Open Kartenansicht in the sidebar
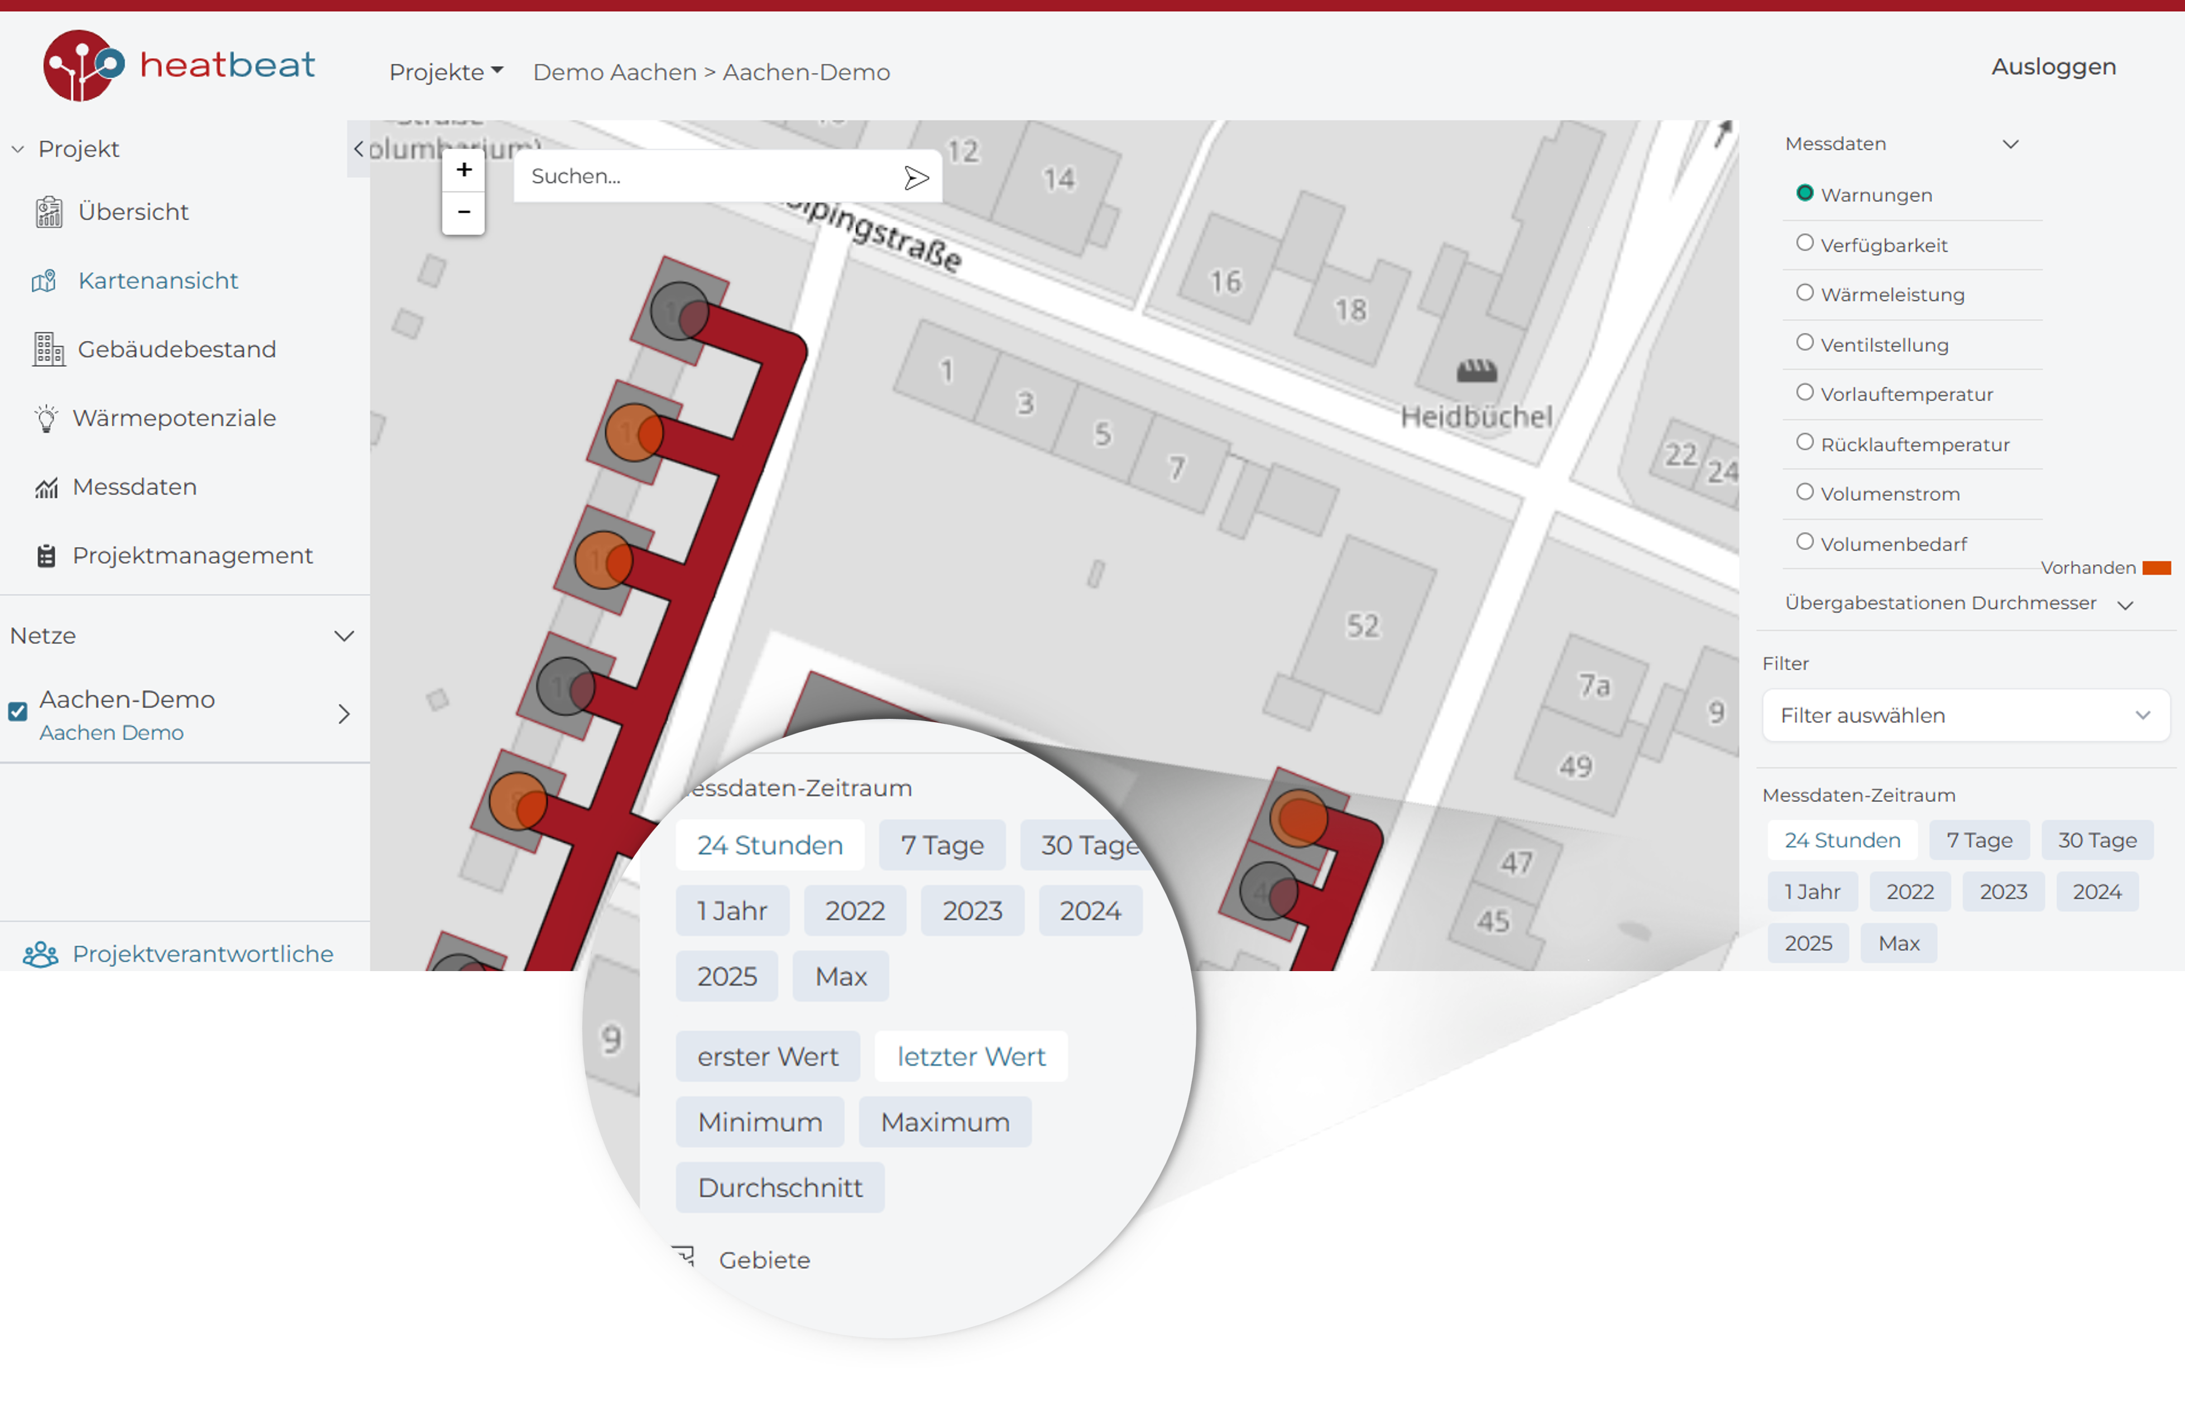The image size is (2185, 1412). click(x=158, y=281)
